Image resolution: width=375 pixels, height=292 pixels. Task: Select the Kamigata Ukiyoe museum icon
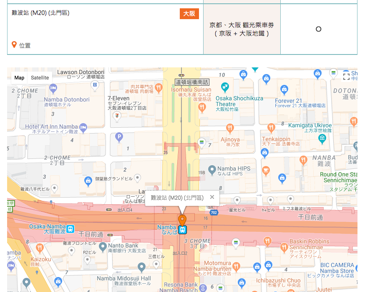322,139
